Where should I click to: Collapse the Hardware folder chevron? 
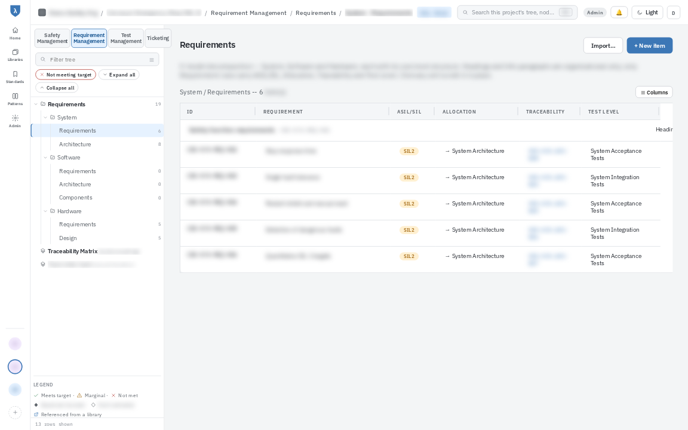point(45,211)
